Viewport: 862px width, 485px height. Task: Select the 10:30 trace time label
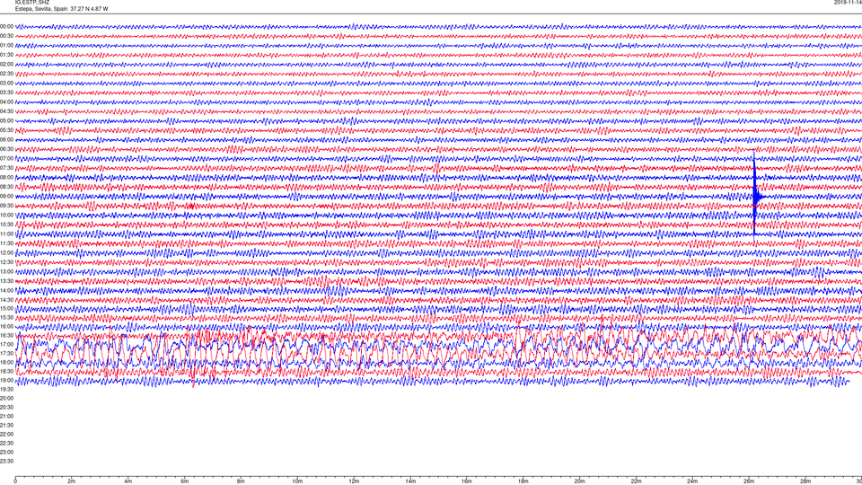(x=6, y=225)
